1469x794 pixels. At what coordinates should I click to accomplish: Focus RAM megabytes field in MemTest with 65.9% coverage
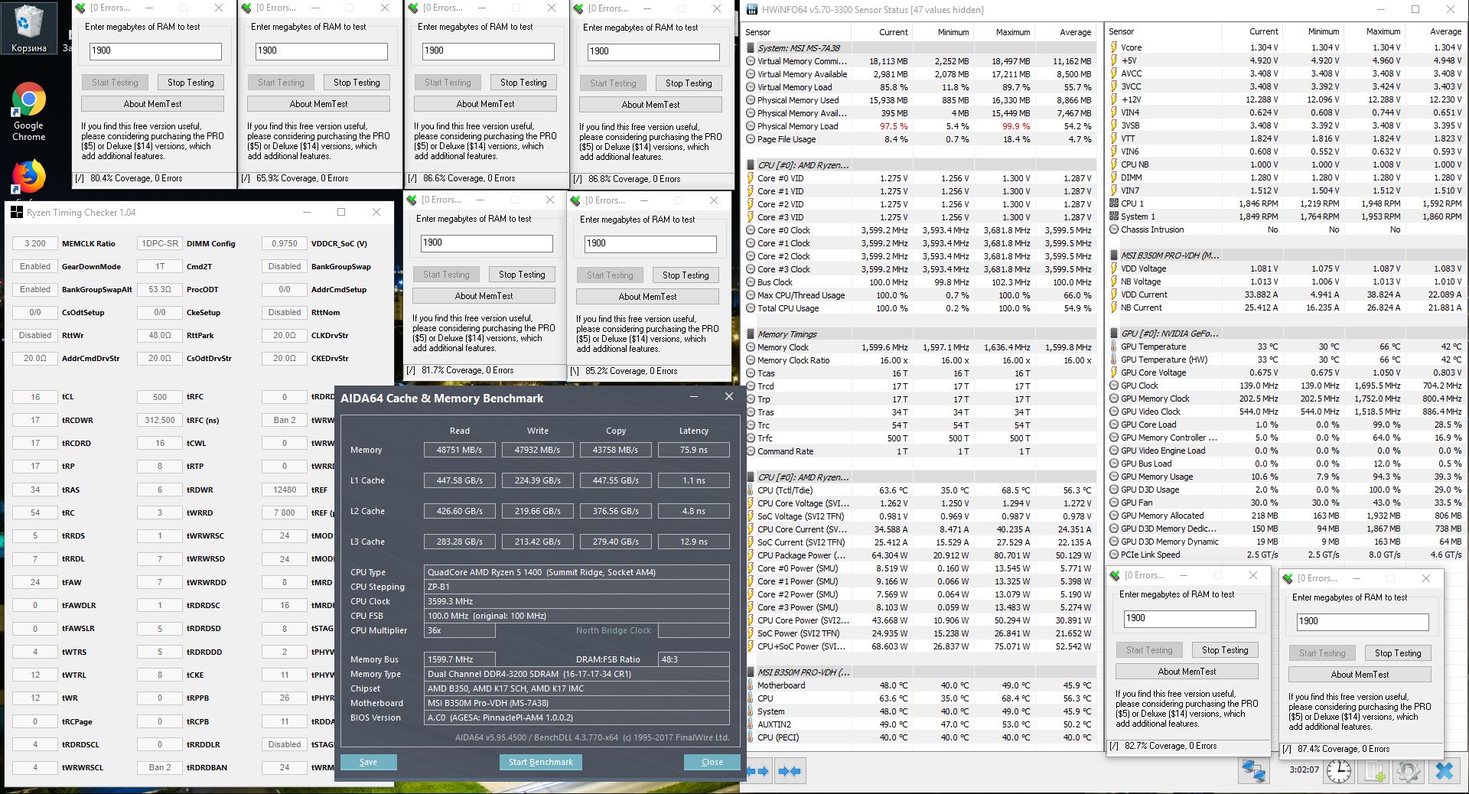point(321,50)
